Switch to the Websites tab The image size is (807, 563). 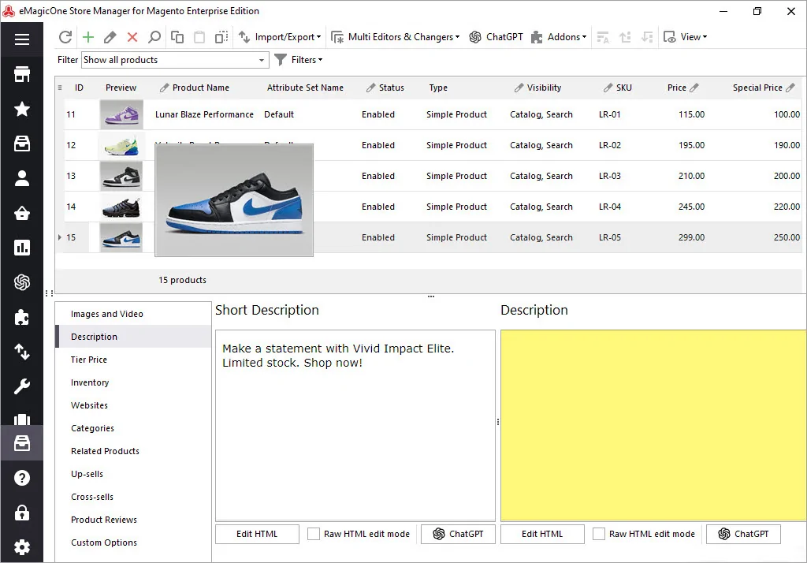(x=133, y=405)
